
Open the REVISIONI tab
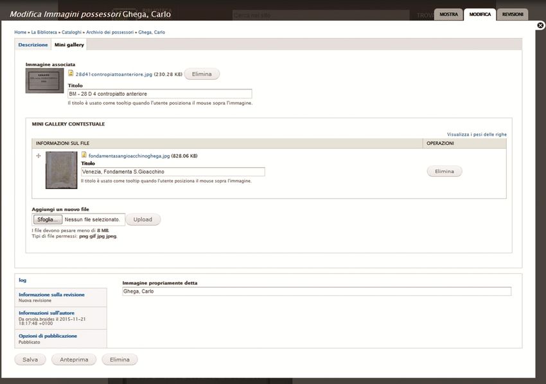[x=513, y=15]
